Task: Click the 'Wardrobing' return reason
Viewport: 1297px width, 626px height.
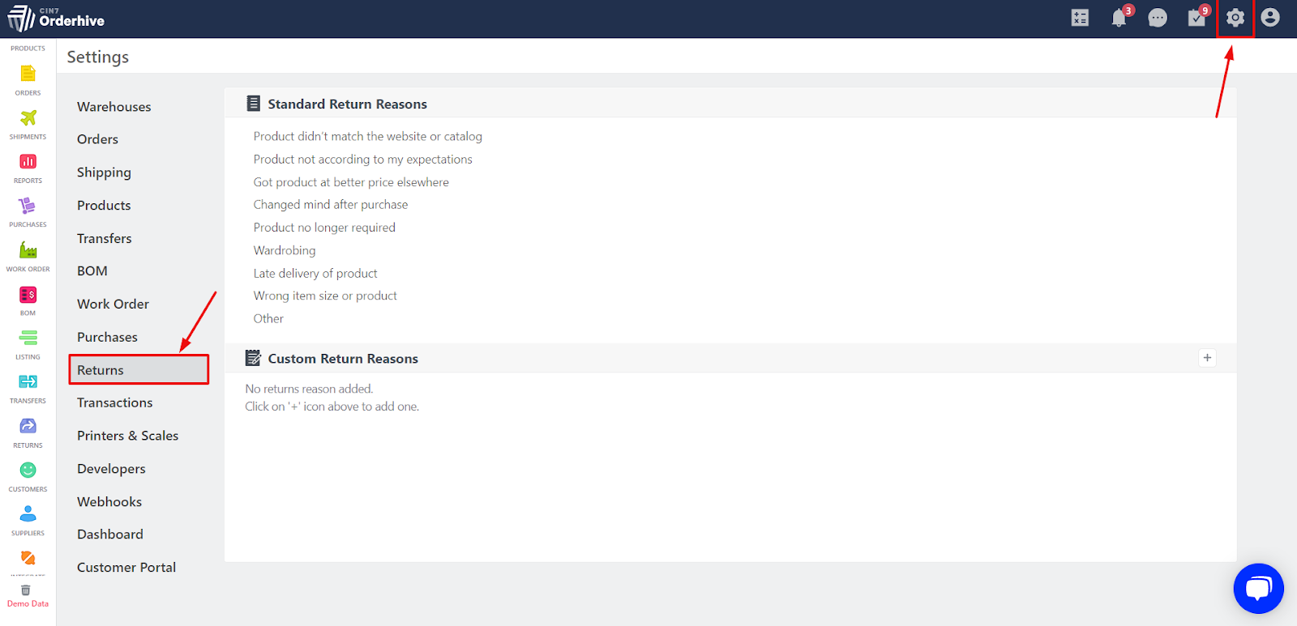Action: [285, 251]
